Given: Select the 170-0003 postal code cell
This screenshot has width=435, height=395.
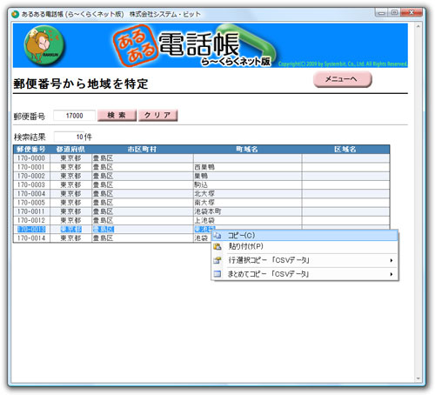Looking at the screenshot, I should point(31,184).
